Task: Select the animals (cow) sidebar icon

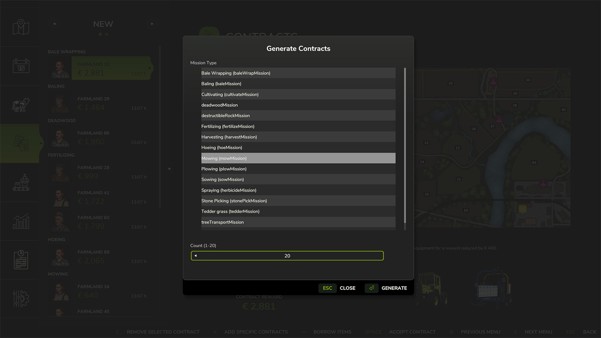Action: point(20,104)
